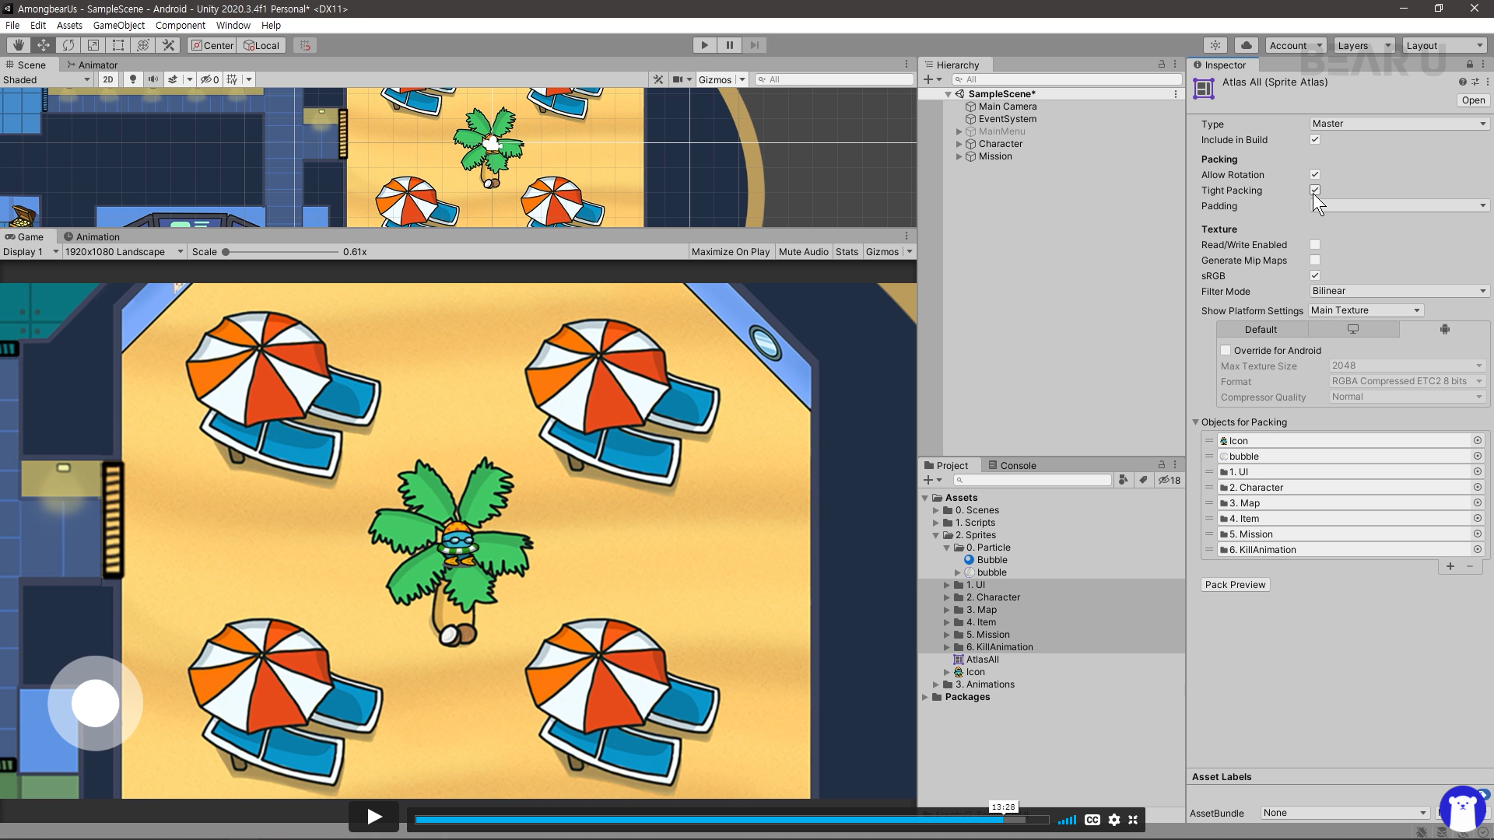Expand the 3. Animations folder
The height and width of the screenshot is (840, 1494).
(x=936, y=684)
